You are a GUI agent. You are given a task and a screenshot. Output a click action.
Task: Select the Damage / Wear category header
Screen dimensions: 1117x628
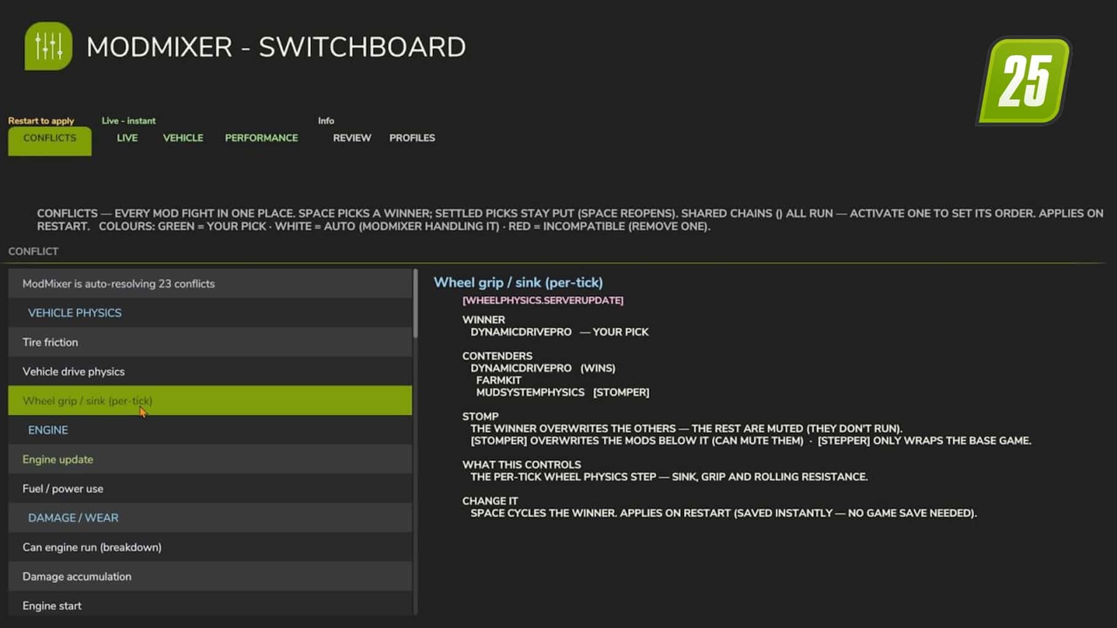(x=210, y=518)
